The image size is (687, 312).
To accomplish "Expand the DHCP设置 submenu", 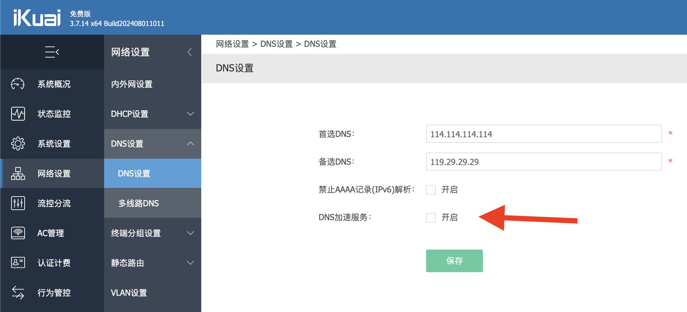I will pos(153,114).
